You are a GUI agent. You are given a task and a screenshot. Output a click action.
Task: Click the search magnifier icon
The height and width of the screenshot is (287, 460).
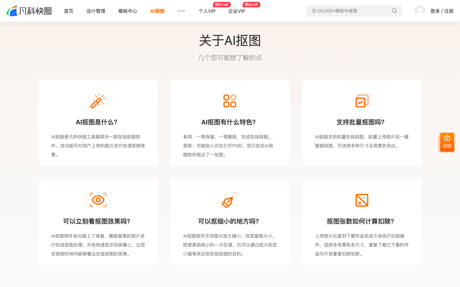pyautogui.click(x=394, y=11)
